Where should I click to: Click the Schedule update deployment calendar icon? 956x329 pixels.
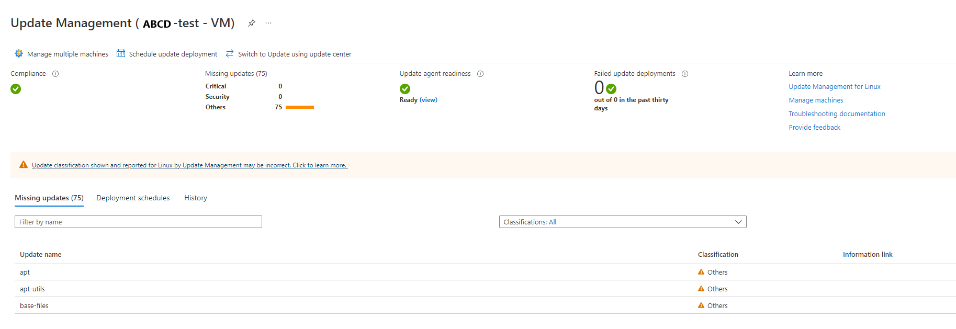(121, 53)
